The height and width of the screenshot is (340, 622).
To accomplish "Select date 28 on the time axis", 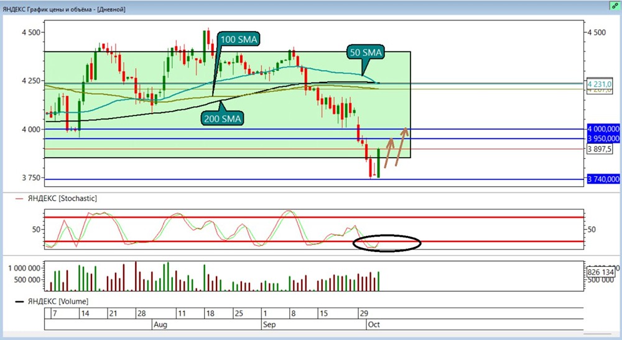I will 142,313.
